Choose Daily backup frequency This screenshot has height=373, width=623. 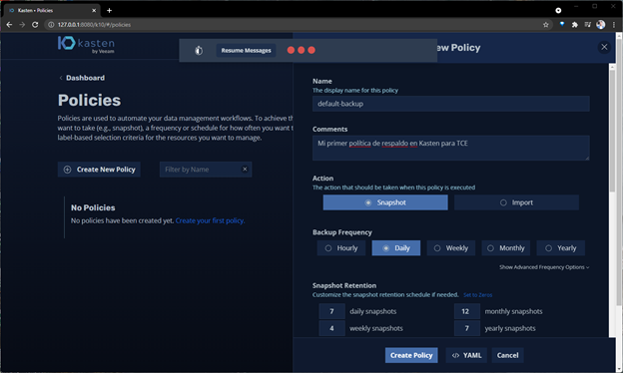[396, 248]
